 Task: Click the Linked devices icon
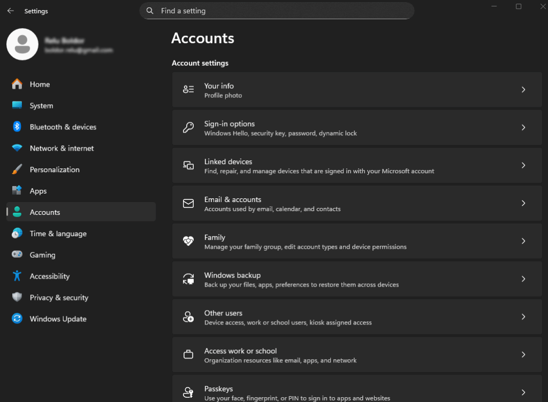click(x=188, y=165)
